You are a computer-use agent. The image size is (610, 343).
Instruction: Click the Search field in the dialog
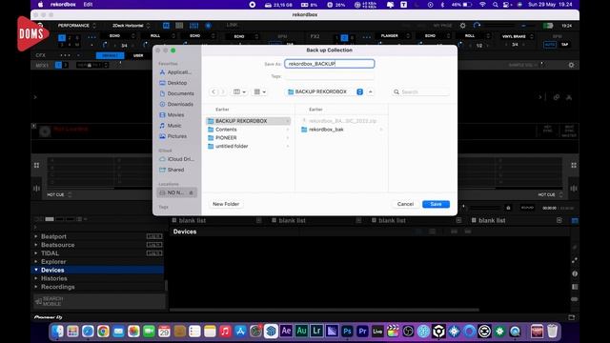(420, 91)
